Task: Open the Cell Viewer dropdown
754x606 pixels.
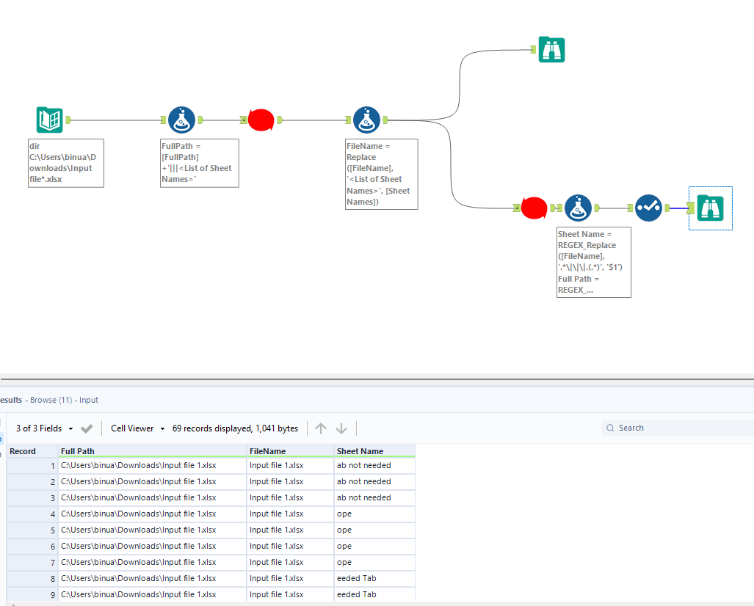Action: pos(137,428)
